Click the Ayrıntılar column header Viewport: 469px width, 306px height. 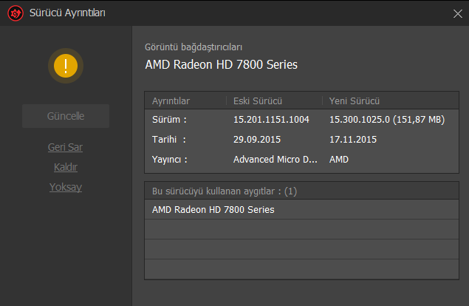point(171,101)
